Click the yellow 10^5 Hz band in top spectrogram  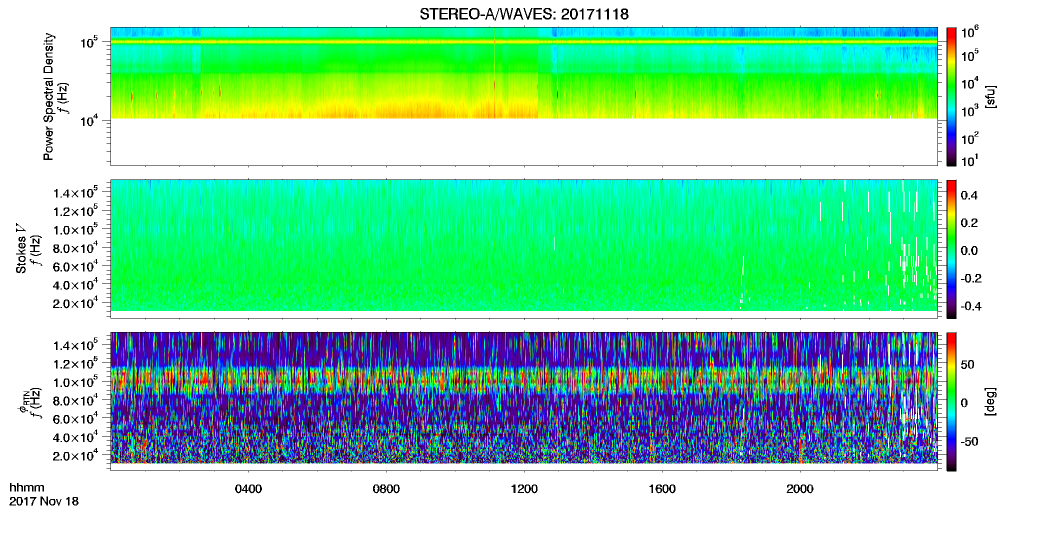pyautogui.click(x=524, y=42)
